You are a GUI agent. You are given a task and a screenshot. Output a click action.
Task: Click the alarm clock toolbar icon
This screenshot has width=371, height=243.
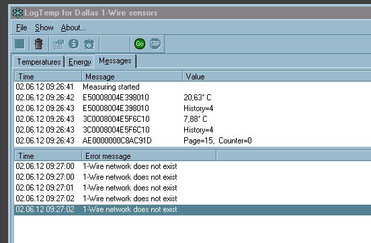89,44
